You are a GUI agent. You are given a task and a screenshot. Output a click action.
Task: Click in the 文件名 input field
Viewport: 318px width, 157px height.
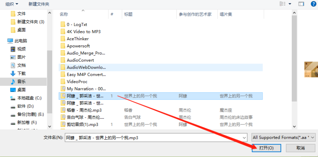[154, 138]
